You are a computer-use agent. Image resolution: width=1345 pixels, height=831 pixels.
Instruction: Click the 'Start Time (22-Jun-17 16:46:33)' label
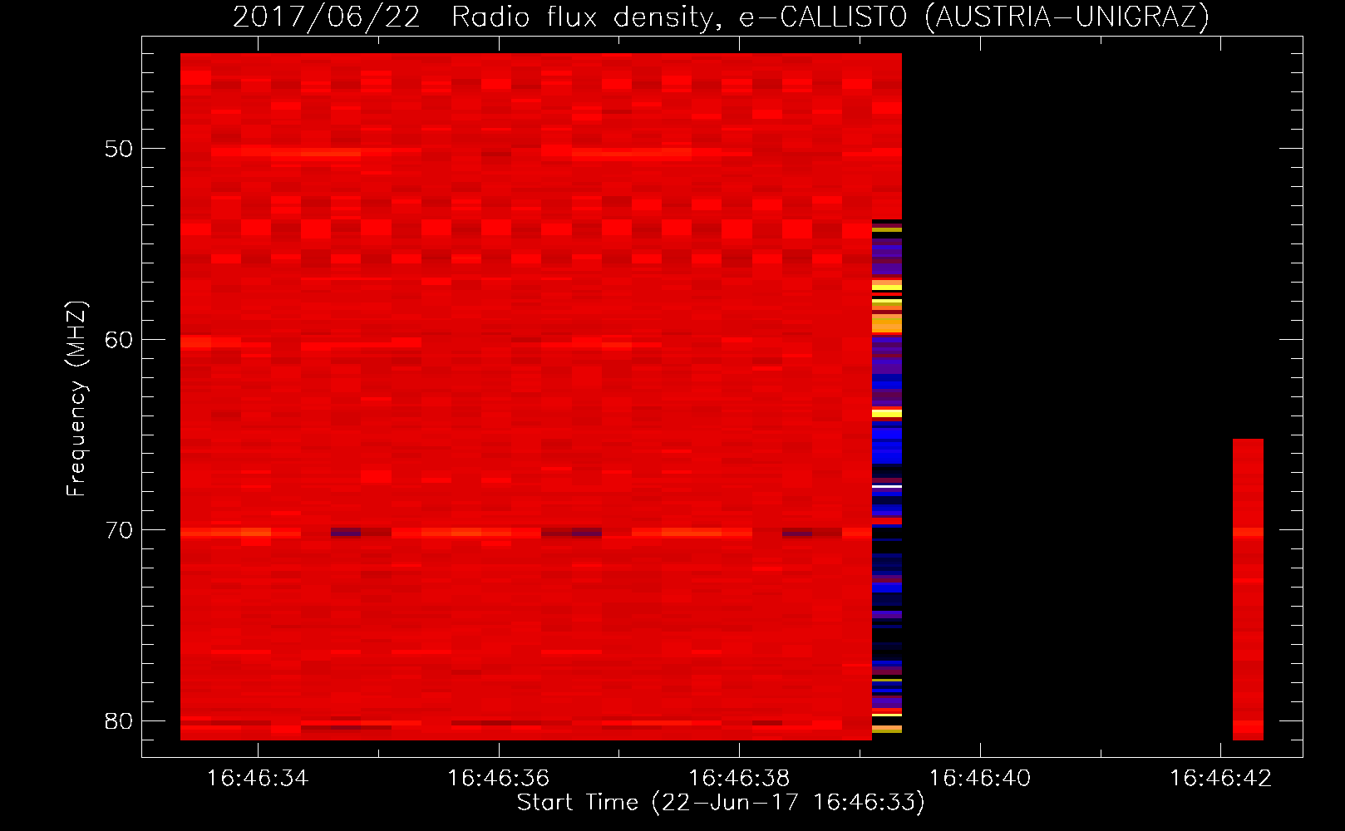tap(721, 803)
